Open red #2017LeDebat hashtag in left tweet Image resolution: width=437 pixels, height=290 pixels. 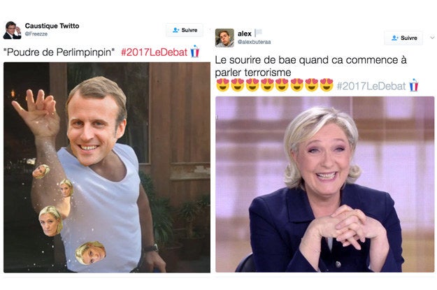pos(154,52)
